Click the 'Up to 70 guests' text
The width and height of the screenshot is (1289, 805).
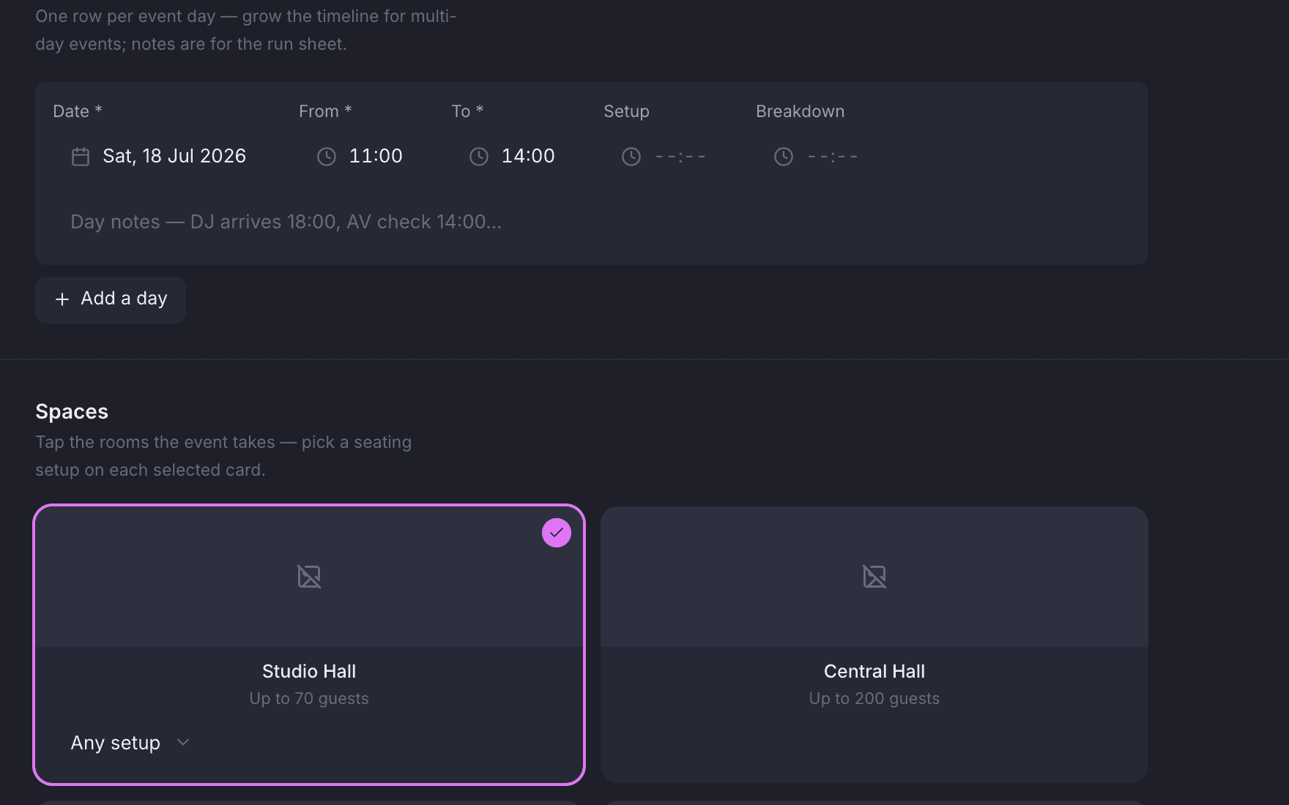(x=309, y=699)
